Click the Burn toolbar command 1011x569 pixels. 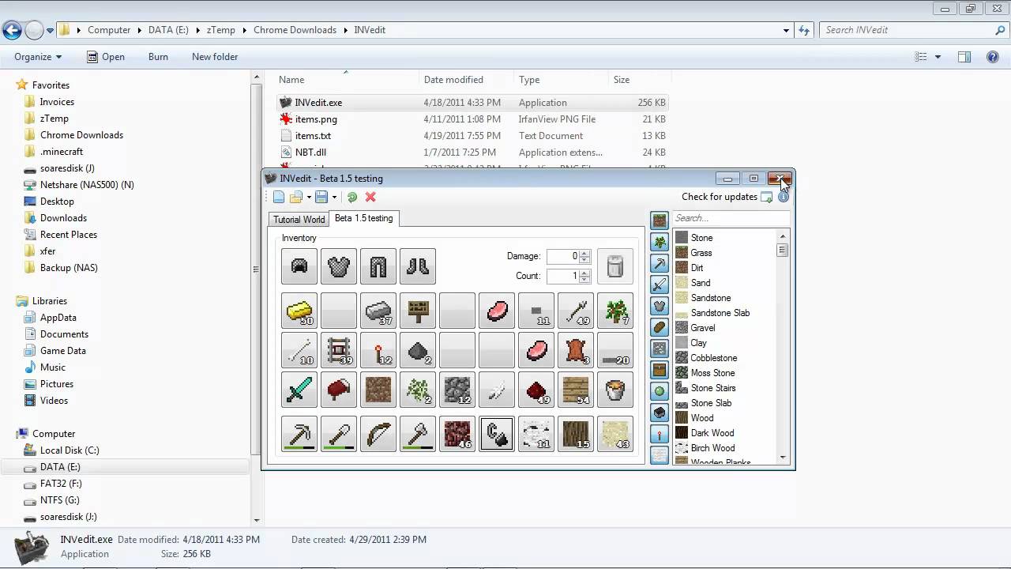158,57
